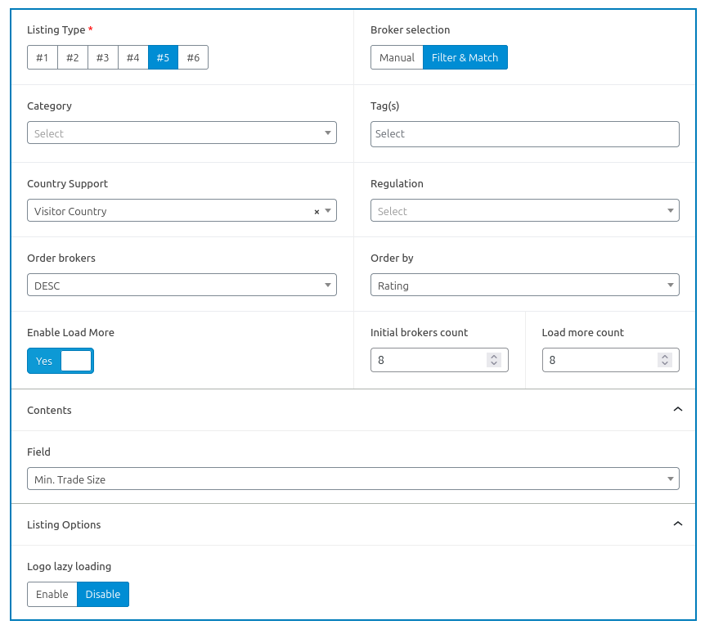Select Enable for Logo lazy loading
Screen dimensions: 705x625
pos(52,594)
